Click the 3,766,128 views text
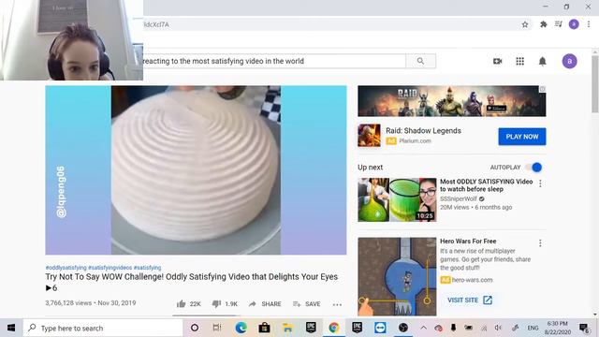The image size is (599, 337). tap(68, 303)
